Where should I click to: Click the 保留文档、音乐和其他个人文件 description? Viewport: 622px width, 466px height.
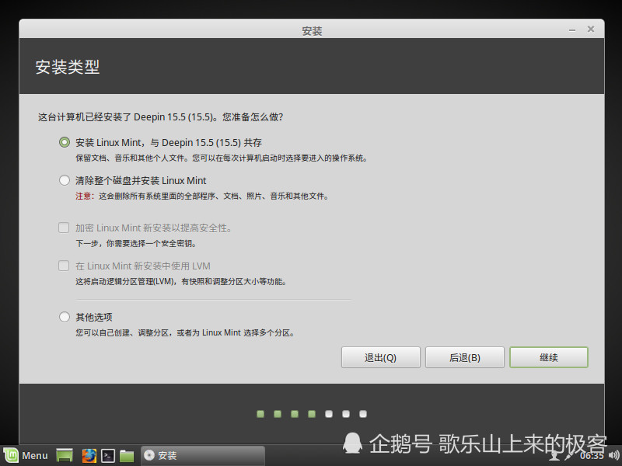[222, 158]
